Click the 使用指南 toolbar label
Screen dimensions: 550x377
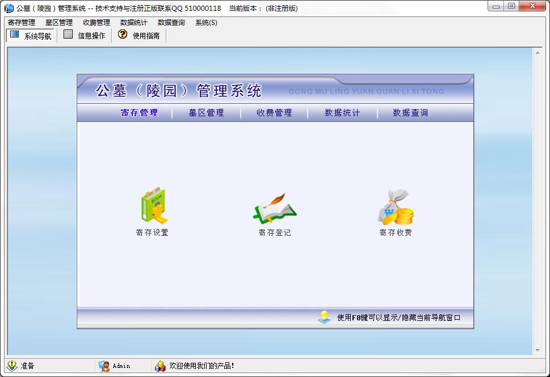146,36
